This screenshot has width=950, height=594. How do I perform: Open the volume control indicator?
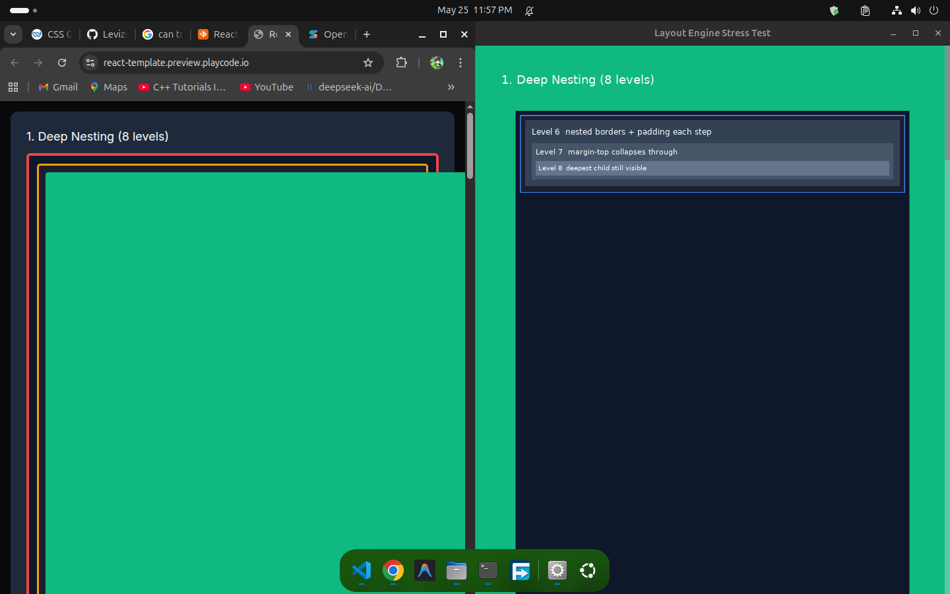[915, 11]
